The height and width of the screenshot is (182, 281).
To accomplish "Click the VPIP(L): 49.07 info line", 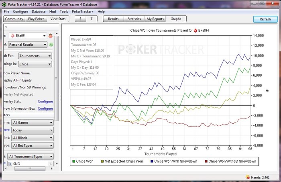I will click(81, 79).
